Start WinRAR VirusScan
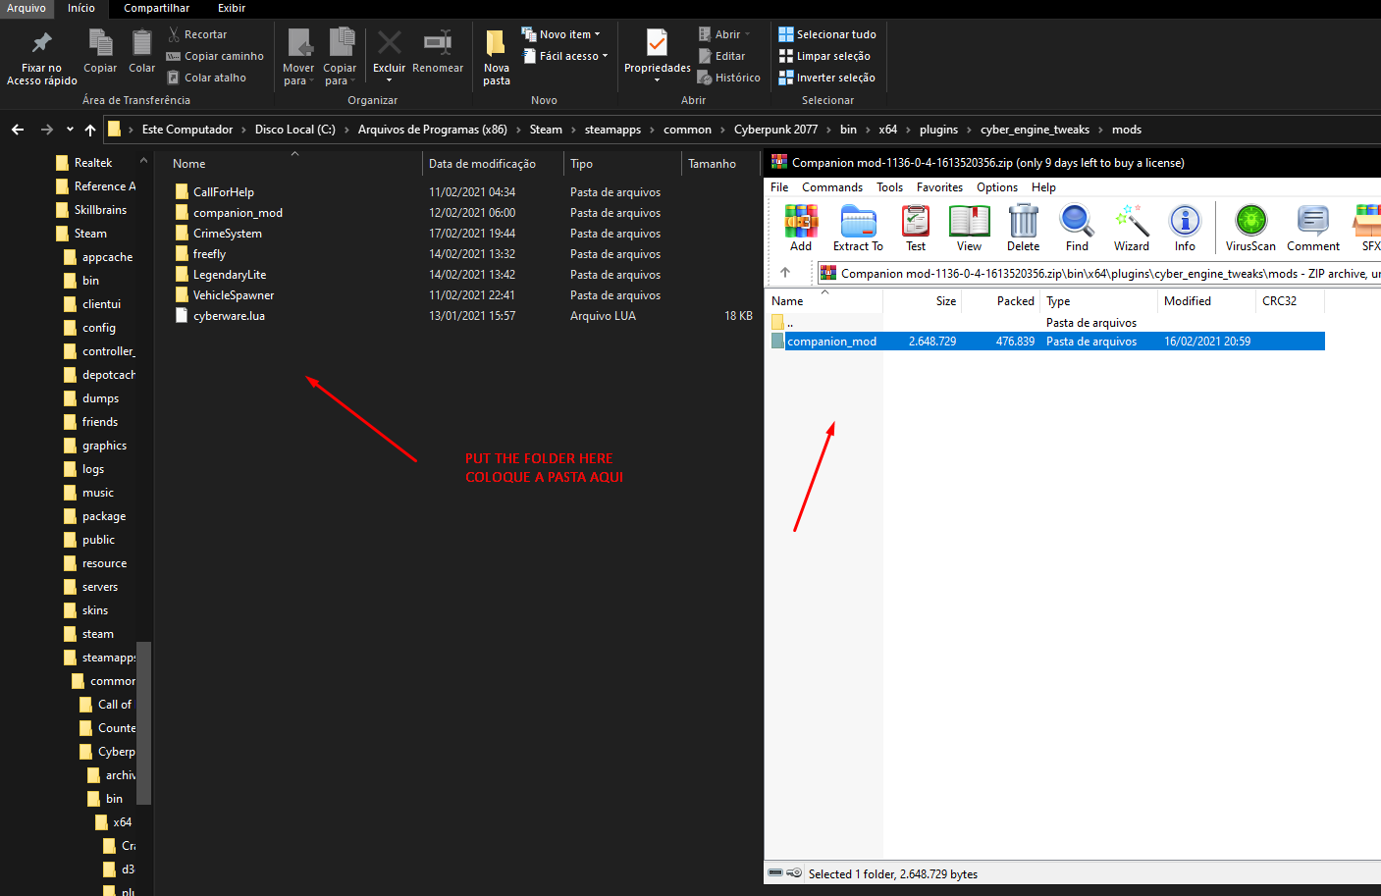The image size is (1381, 896). point(1250,228)
